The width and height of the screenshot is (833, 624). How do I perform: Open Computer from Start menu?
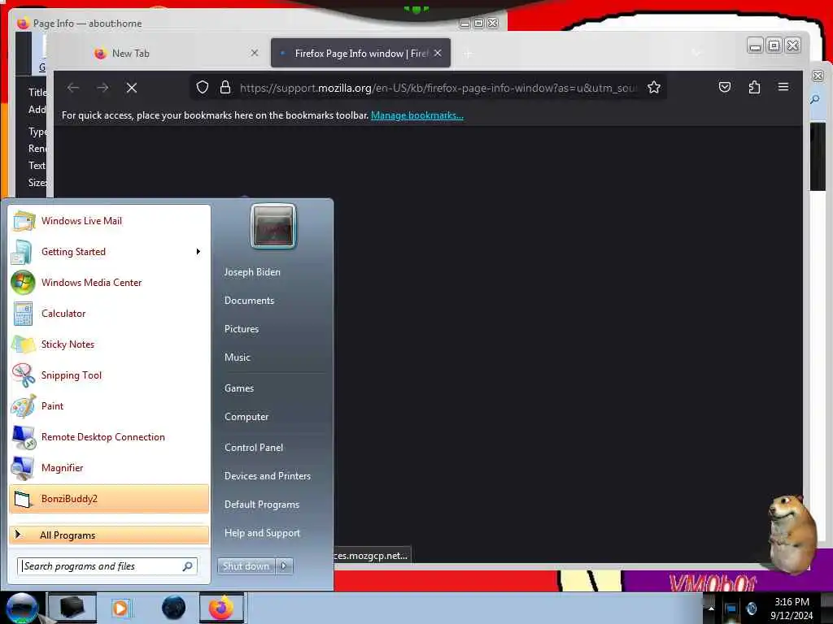246,417
